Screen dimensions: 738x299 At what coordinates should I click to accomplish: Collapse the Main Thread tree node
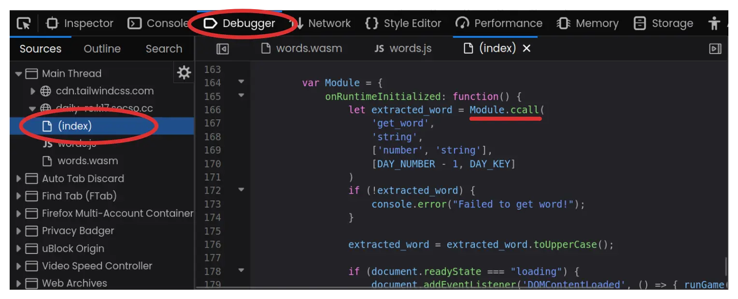(x=19, y=74)
